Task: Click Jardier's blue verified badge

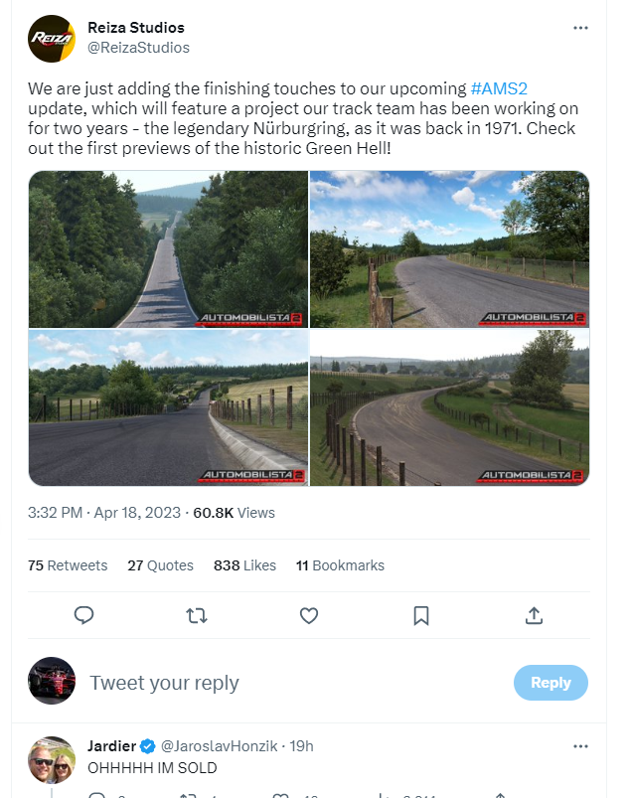Action: click(x=148, y=745)
